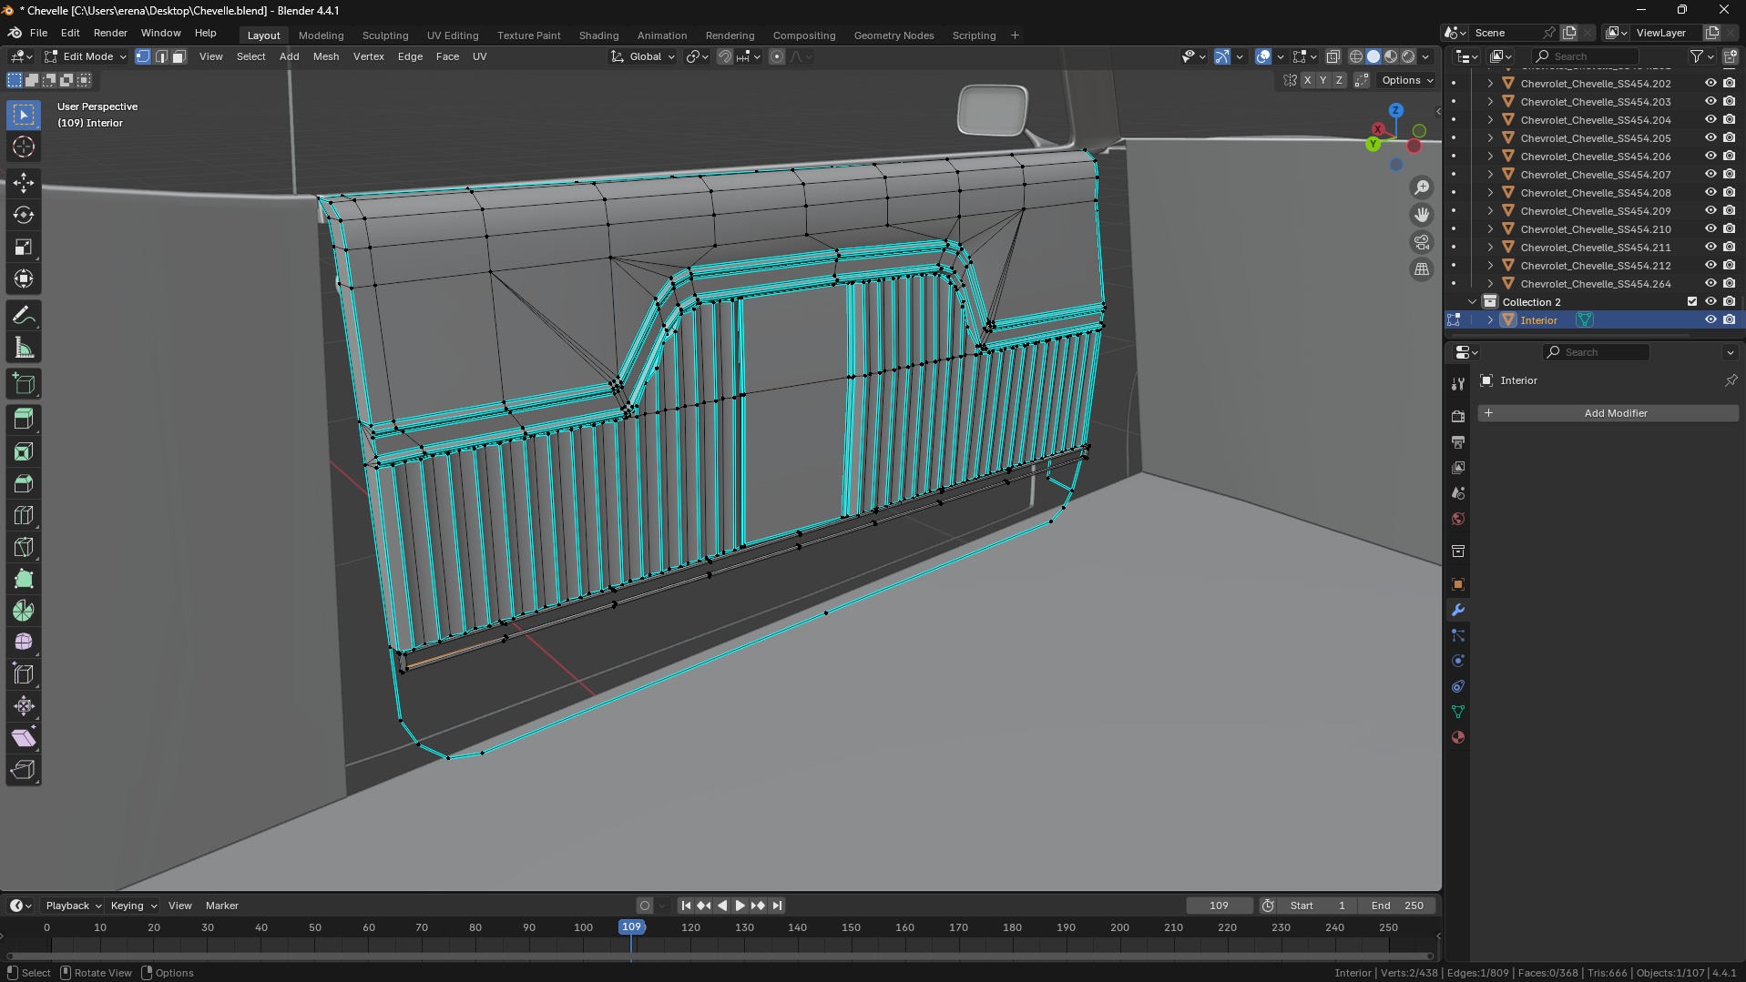This screenshot has width=1746, height=982.
Task: Choose the Smooth tool
Action: [24, 643]
